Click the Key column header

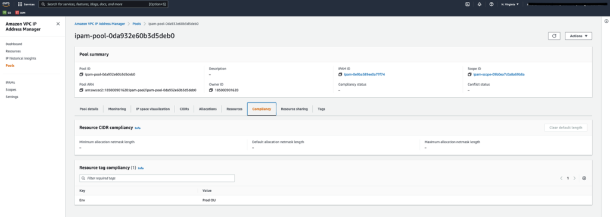coord(82,191)
